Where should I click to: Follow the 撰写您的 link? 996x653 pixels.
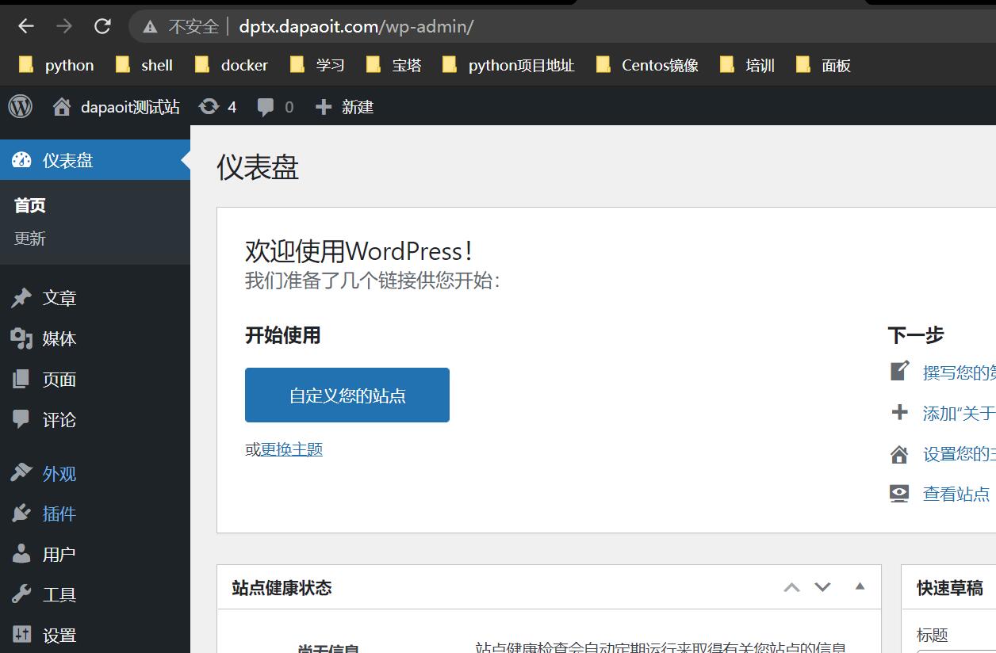(x=960, y=372)
